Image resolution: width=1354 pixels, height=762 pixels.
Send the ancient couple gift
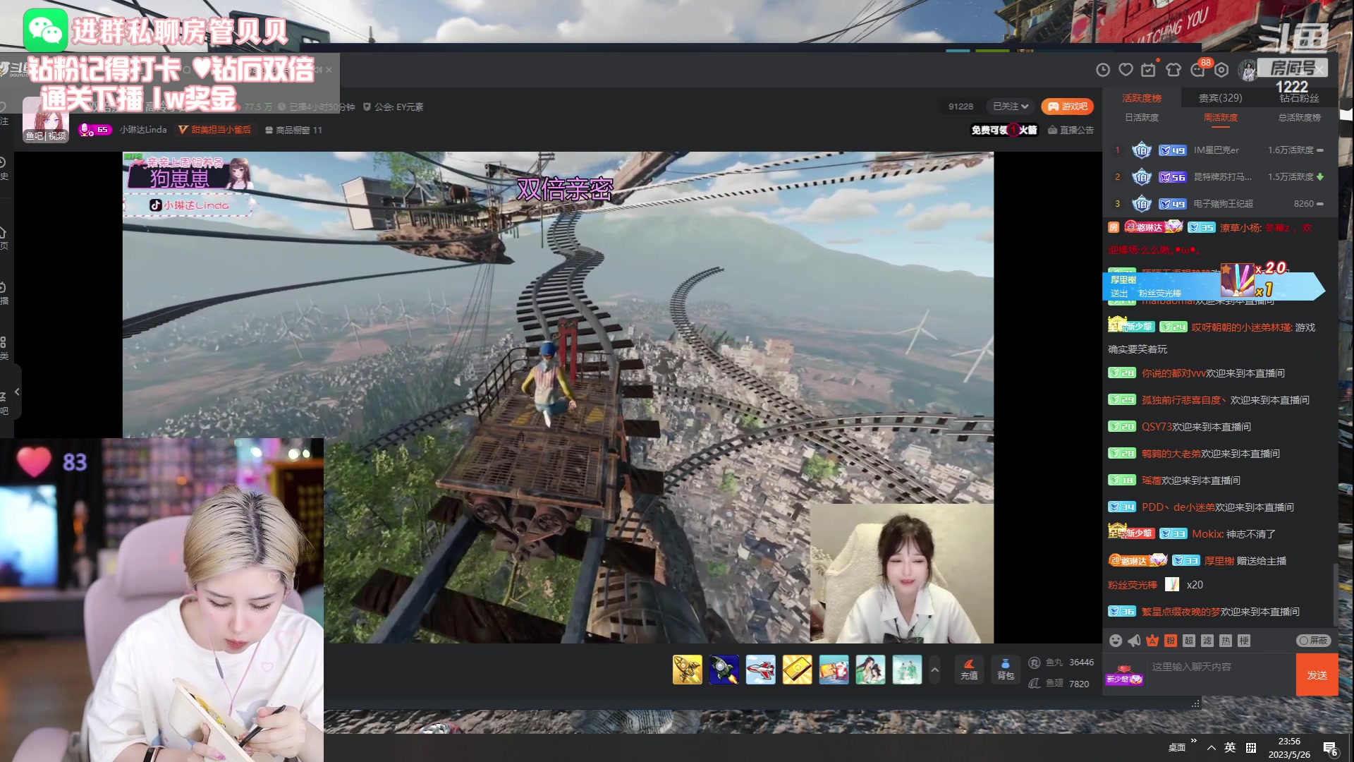pos(871,670)
